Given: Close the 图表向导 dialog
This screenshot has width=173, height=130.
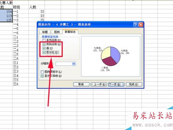Looking at the screenshot, I should tap(141, 25).
